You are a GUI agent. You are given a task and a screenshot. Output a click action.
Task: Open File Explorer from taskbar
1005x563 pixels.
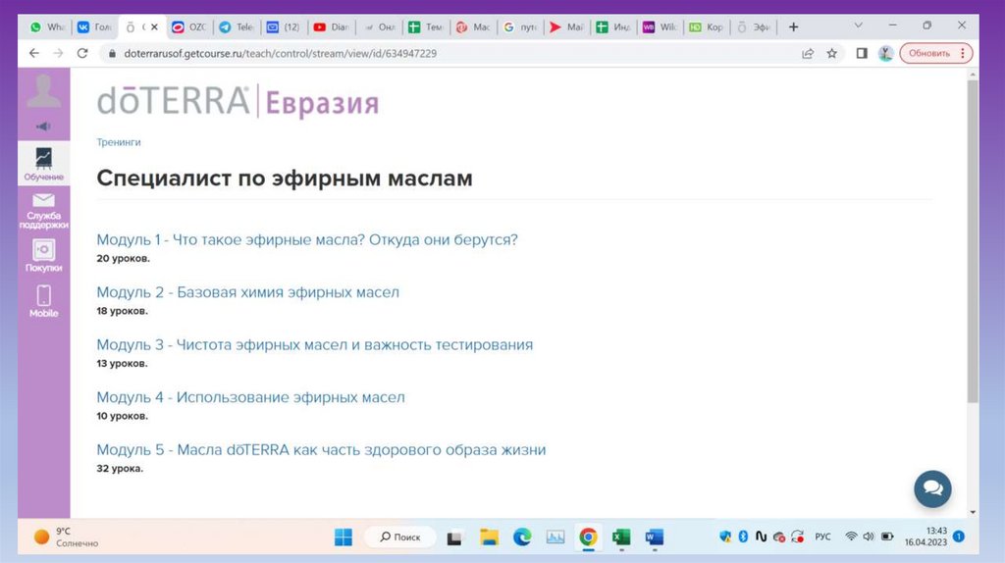click(x=489, y=537)
